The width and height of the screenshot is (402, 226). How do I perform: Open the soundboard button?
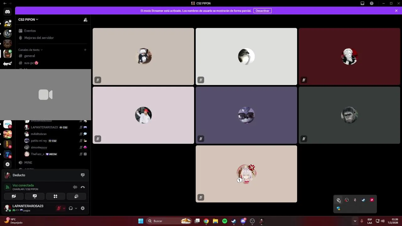76,196
